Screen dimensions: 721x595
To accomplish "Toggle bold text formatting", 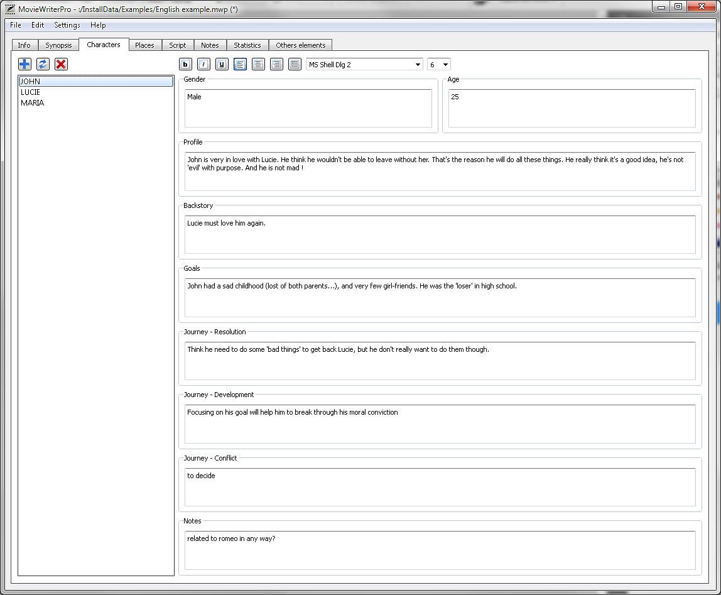I will coord(185,64).
